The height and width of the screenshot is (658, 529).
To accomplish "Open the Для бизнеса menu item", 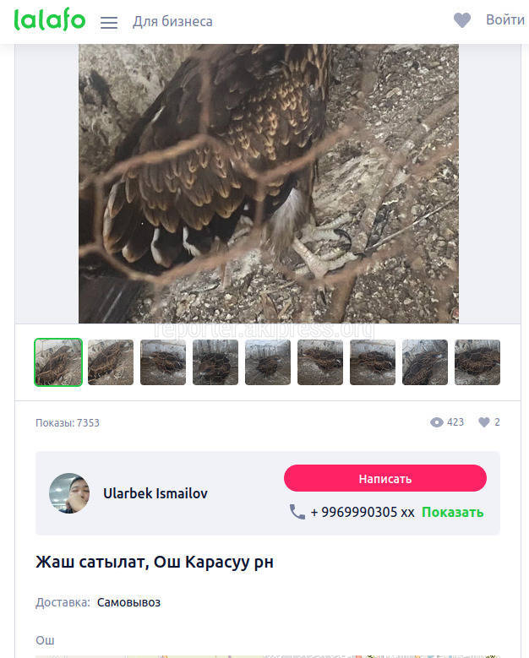I will [x=172, y=21].
